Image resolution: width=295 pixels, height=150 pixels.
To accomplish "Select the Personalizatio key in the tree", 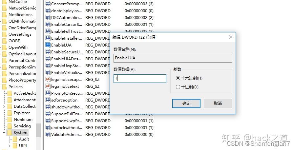I will coord(22,74).
